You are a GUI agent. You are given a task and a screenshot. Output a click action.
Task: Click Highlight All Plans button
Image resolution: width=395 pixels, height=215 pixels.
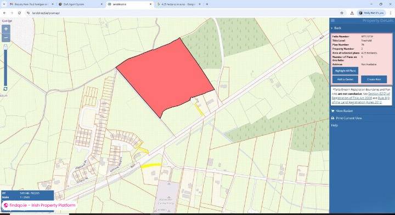(345, 71)
